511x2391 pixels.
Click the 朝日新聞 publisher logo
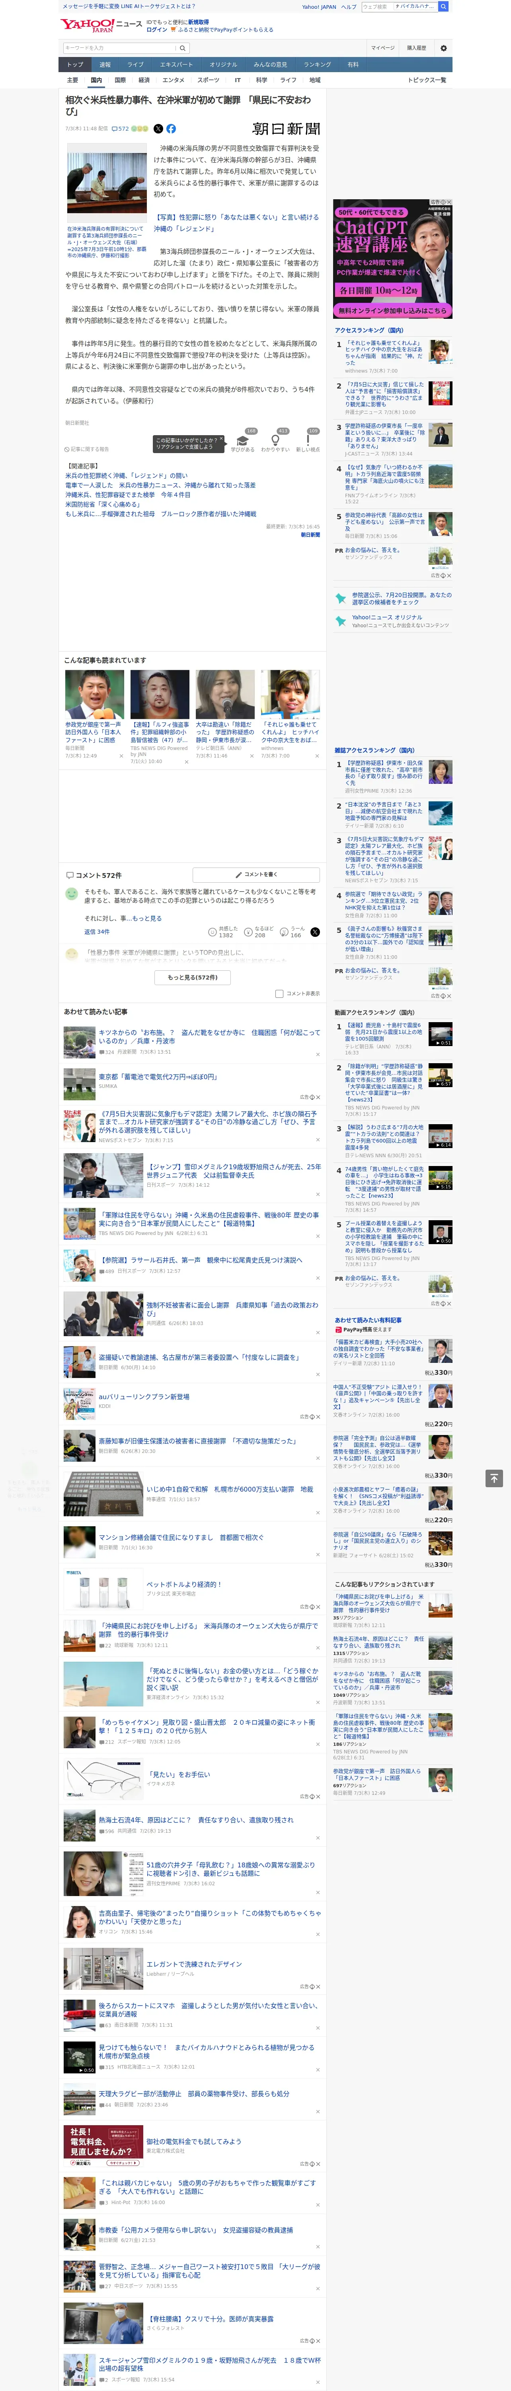(287, 129)
